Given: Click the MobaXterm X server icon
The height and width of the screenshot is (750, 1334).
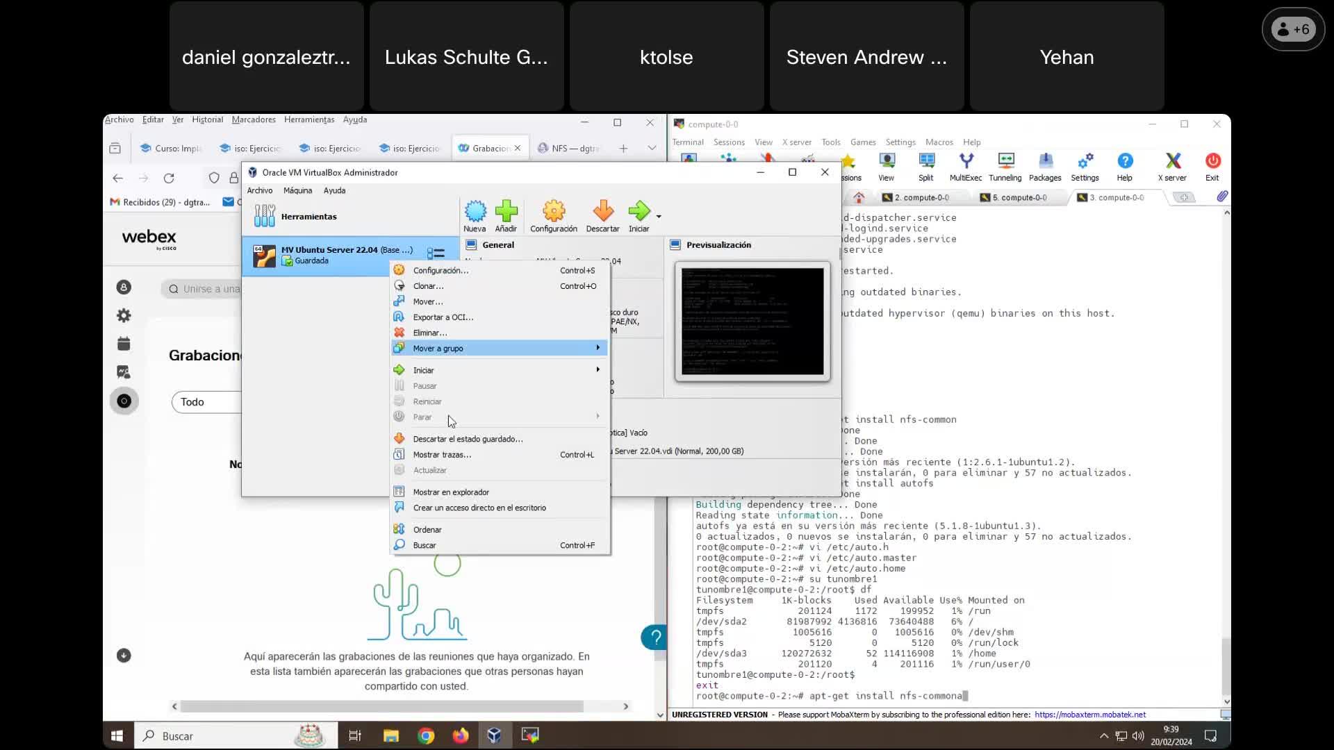Looking at the screenshot, I should (x=1172, y=162).
